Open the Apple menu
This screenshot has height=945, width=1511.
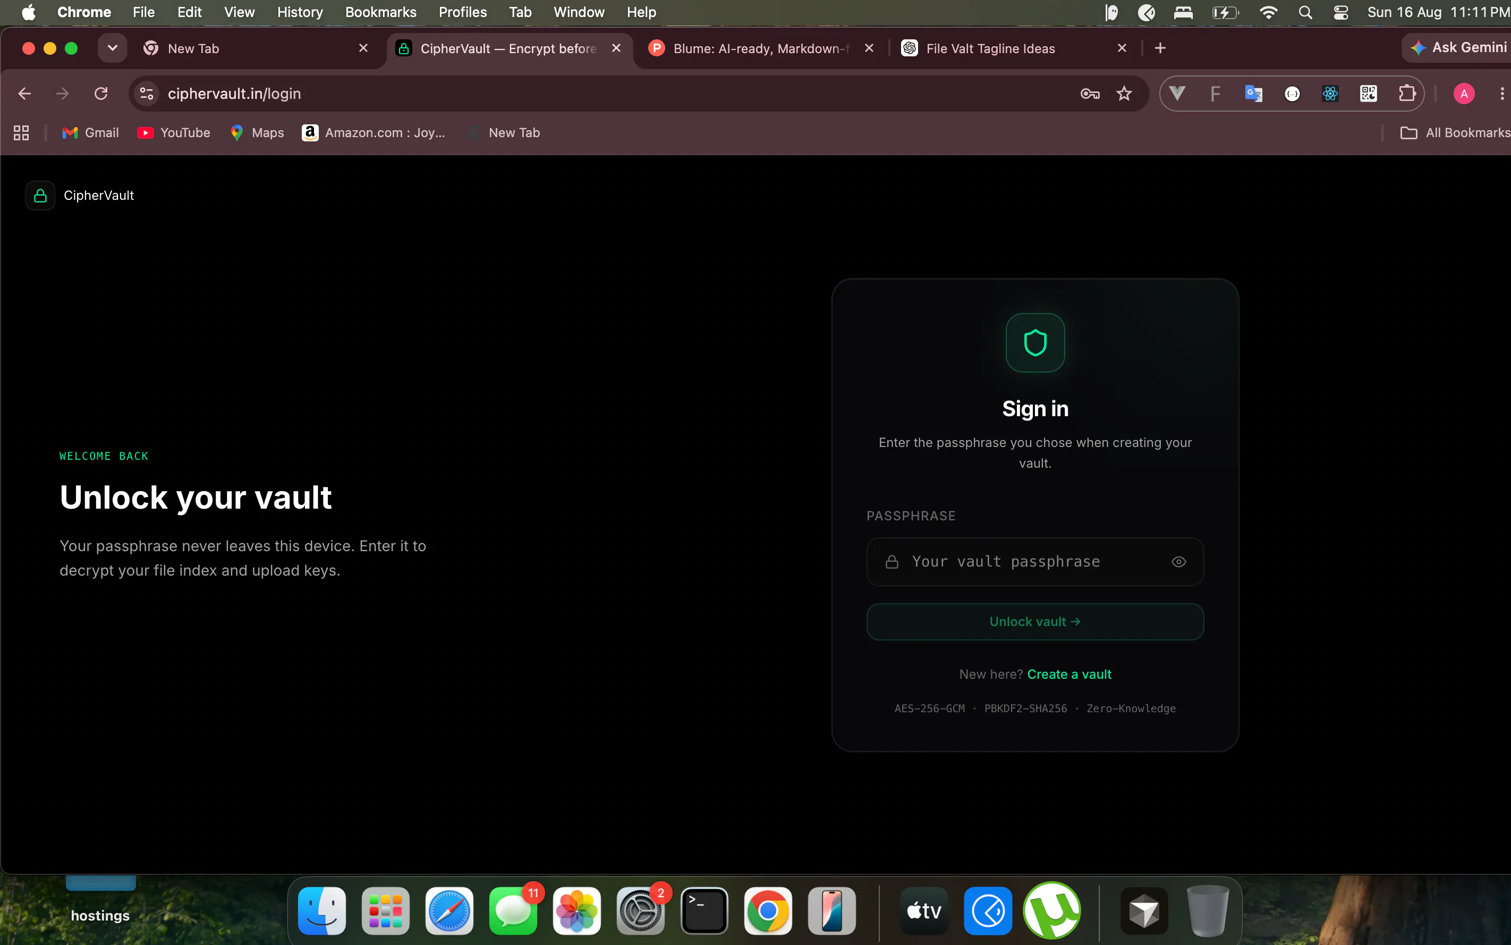pos(28,12)
